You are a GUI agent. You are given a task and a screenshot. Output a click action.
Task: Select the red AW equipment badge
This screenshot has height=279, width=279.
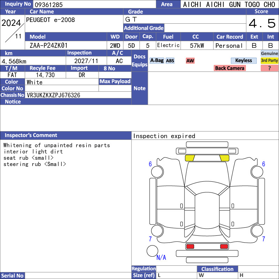190,61
